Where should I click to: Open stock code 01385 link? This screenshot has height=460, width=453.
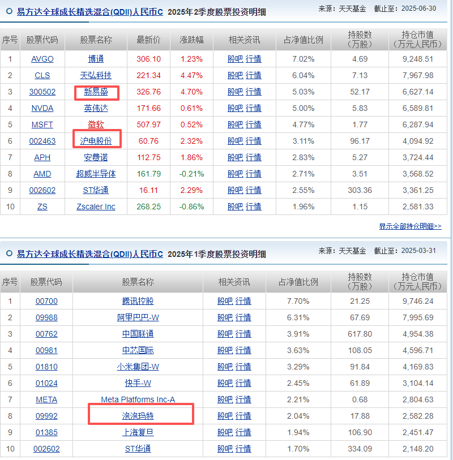[46, 433]
